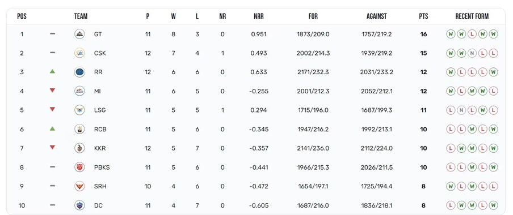Click GT's most recent W form badge
Screen dimensions: 513x215
coord(493,34)
